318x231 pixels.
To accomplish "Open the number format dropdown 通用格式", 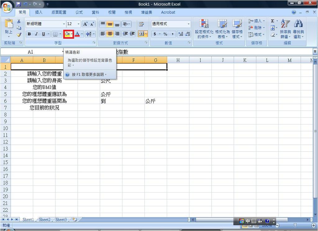I will click(x=189, y=24).
